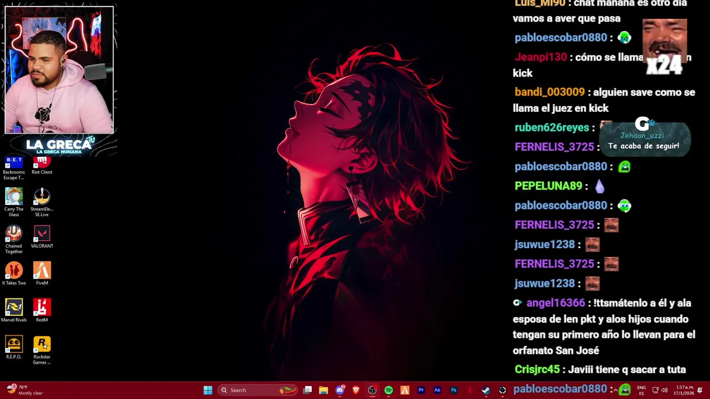710x399 pixels.
Task: Click the volume speaker tray icon
Action: [665, 390]
